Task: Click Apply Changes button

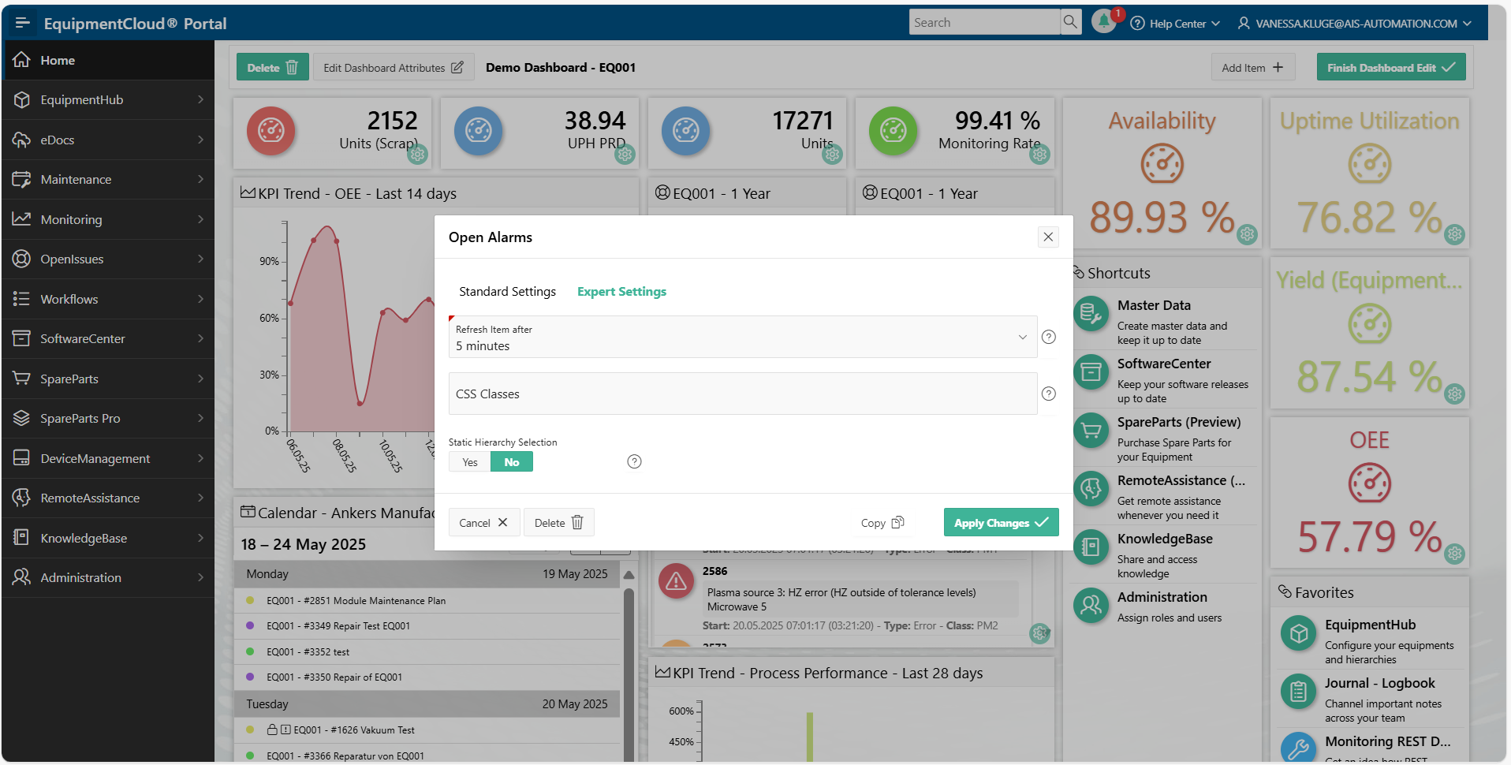Action: 1001,522
